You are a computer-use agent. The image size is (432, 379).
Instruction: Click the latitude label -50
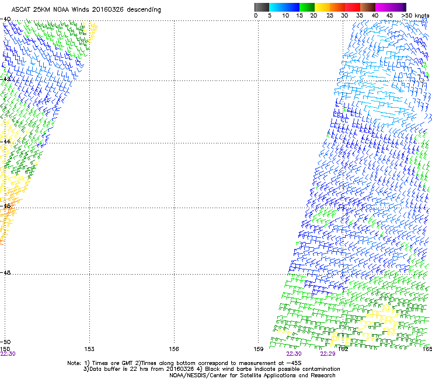[5, 342]
